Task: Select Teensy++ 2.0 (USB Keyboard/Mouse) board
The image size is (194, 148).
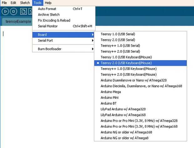Action: point(140,75)
